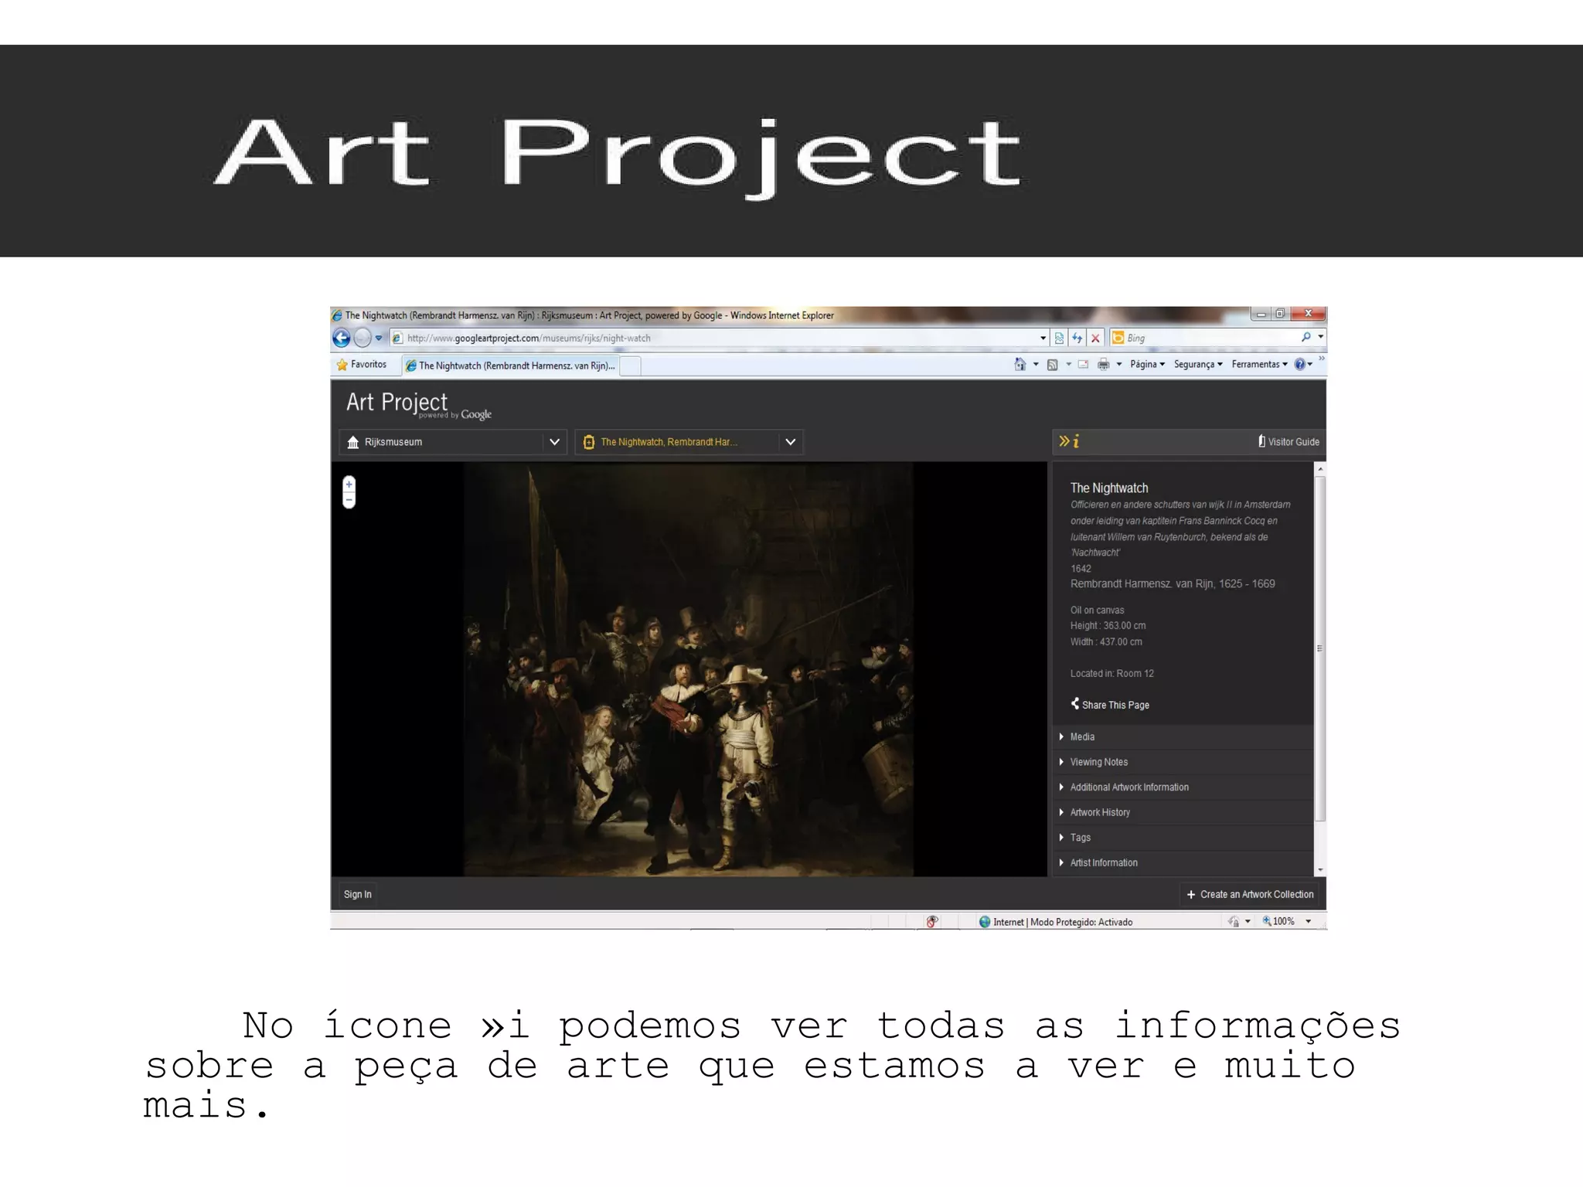Click the Oil on canvas text
The height and width of the screenshot is (1187, 1583).
(1097, 610)
